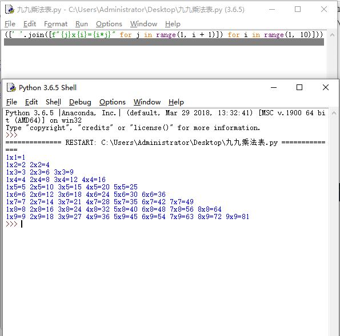This screenshot has width=340, height=336.
Task: Open Window menu in editor window
Action: click(x=143, y=24)
